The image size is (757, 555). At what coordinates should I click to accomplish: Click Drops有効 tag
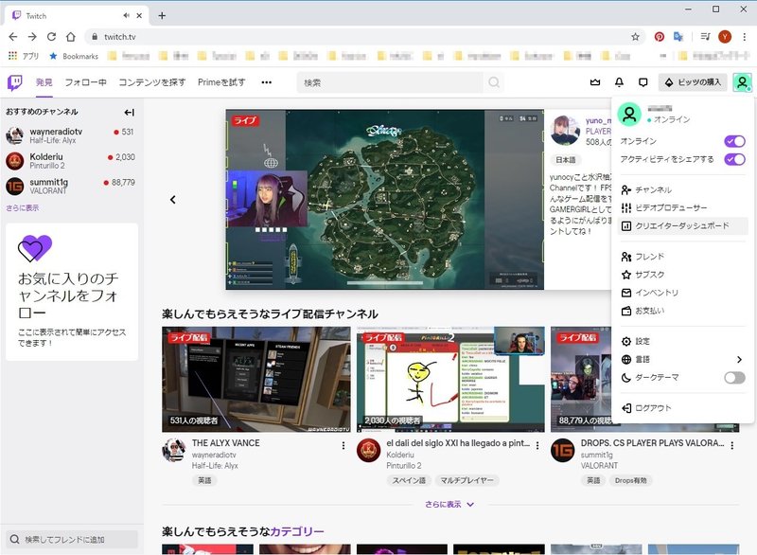pos(630,480)
